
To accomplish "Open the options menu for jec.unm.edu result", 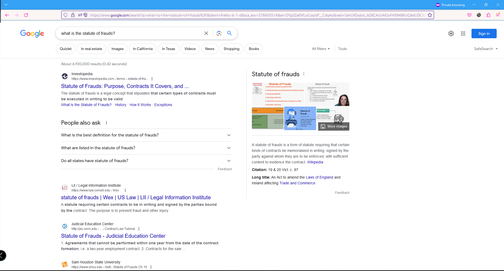I will tap(139, 229).
